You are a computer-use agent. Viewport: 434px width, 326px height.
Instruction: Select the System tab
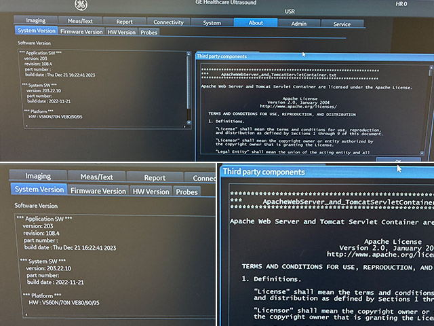212,22
